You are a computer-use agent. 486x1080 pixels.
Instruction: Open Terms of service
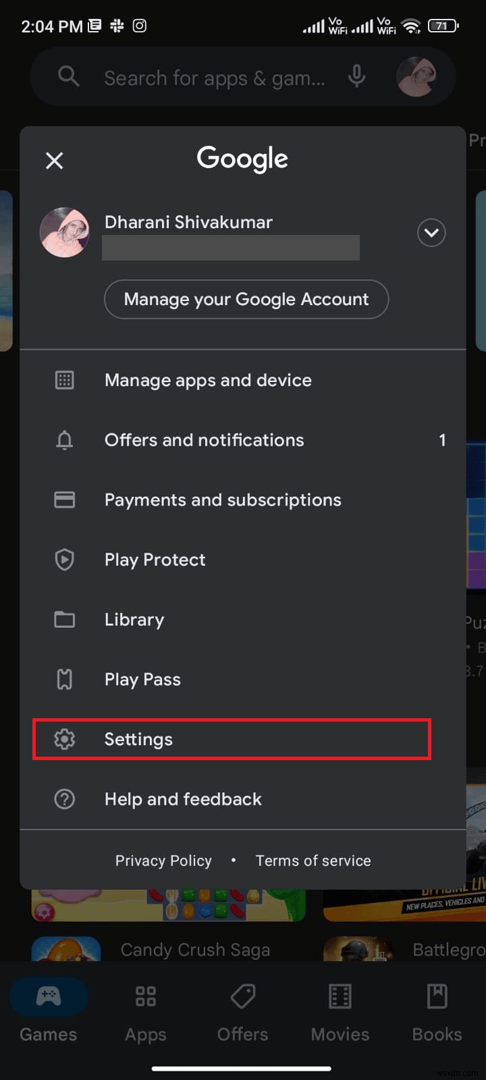click(313, 860)
